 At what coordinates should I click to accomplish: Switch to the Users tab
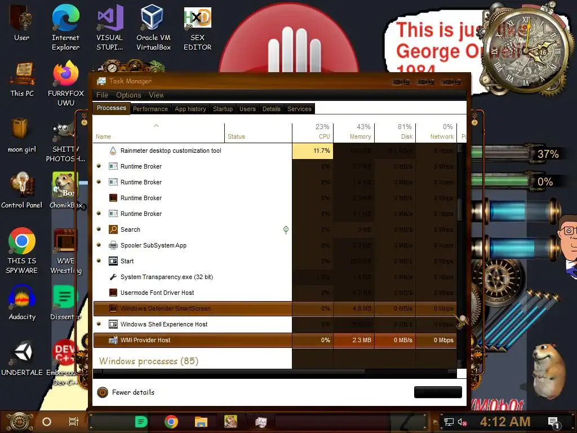[x=247, y=109]
